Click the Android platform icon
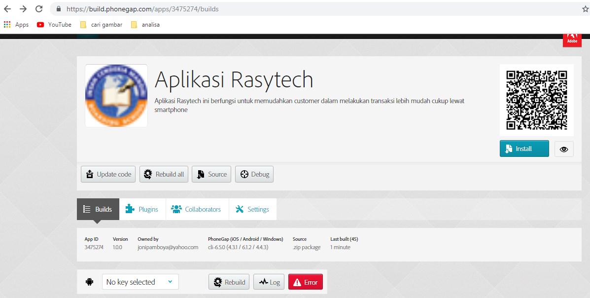This screenshot has height=298, width=590. pyautogui.click(x=89, y=282)
